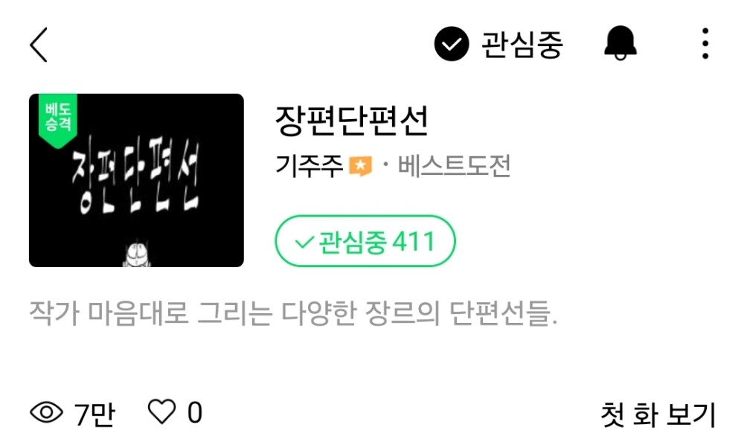Tap the 0 likes counter
The width and height of the screenshot is (744, 442).
(195, 412)
